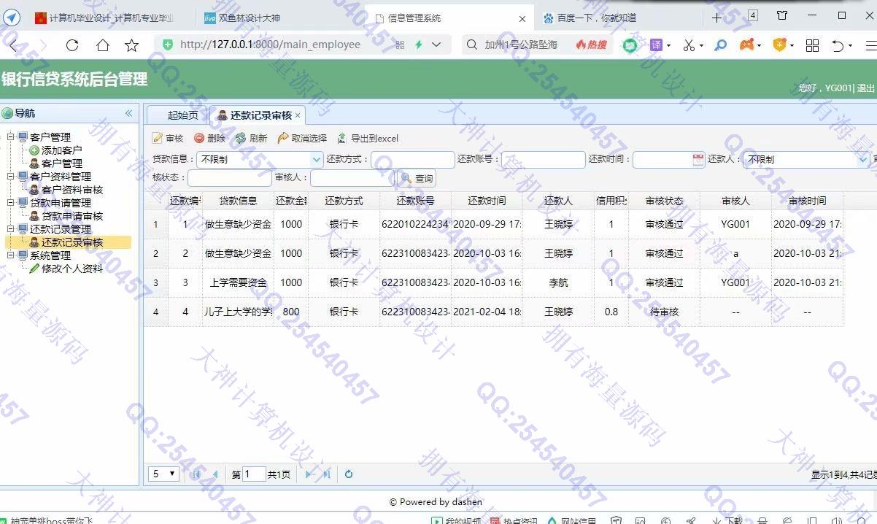Open calendar picker for 还款时间 field

click(x=698, y=160)
